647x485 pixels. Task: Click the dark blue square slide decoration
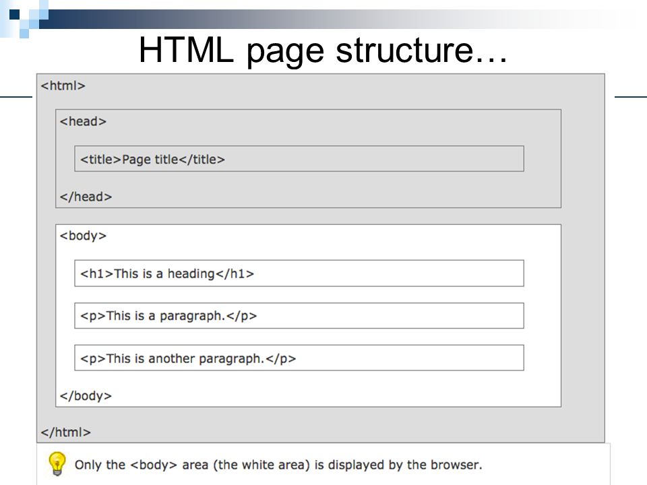(14, 15)
